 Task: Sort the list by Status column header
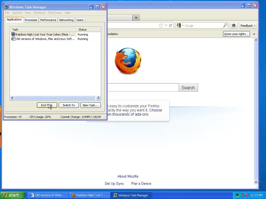coord(88,30)
